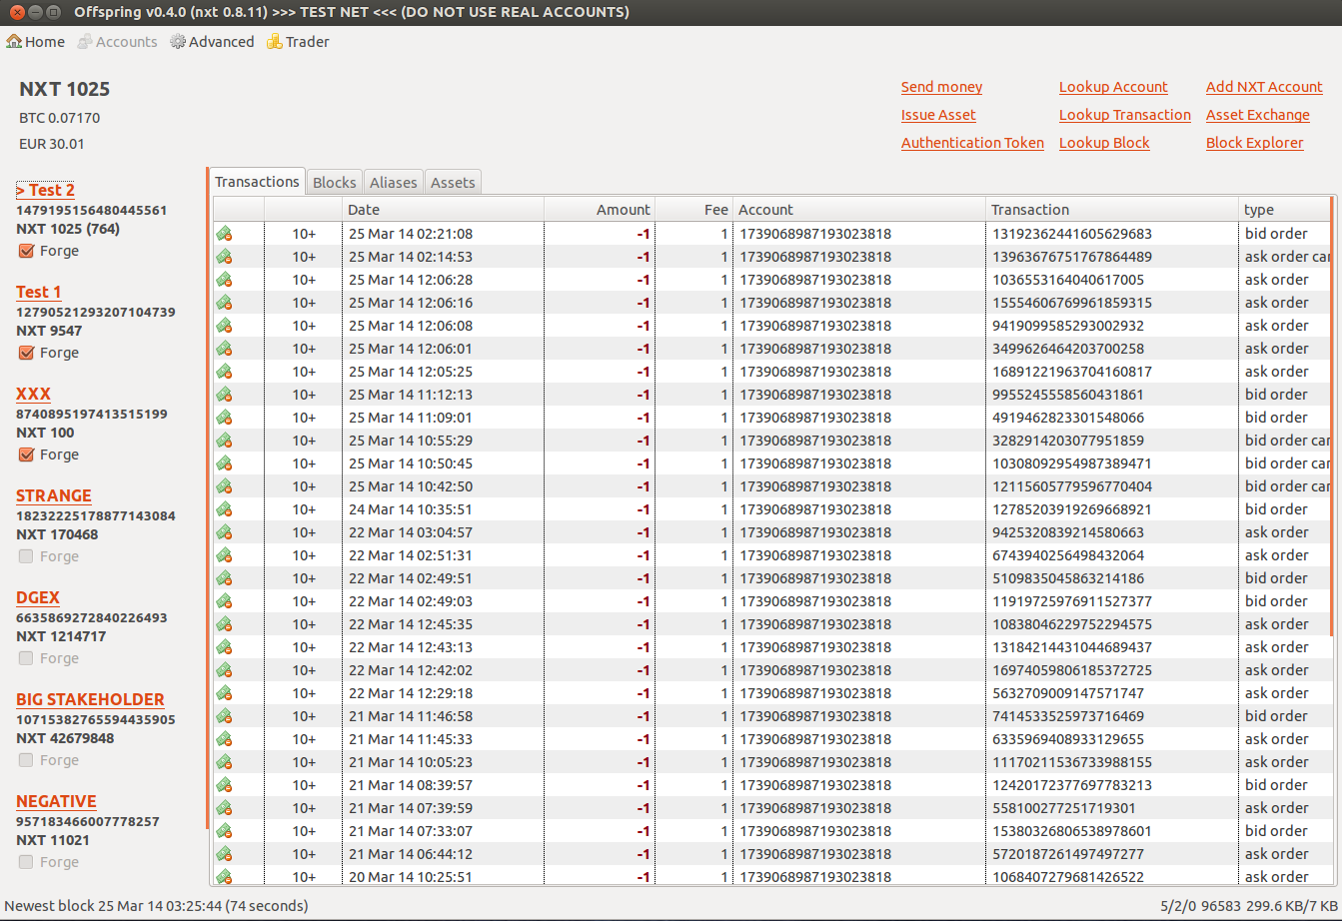Viewport: 1342px width, 921px height.
Task: Switch to the Aliases tab
Action: coord(393,183)
